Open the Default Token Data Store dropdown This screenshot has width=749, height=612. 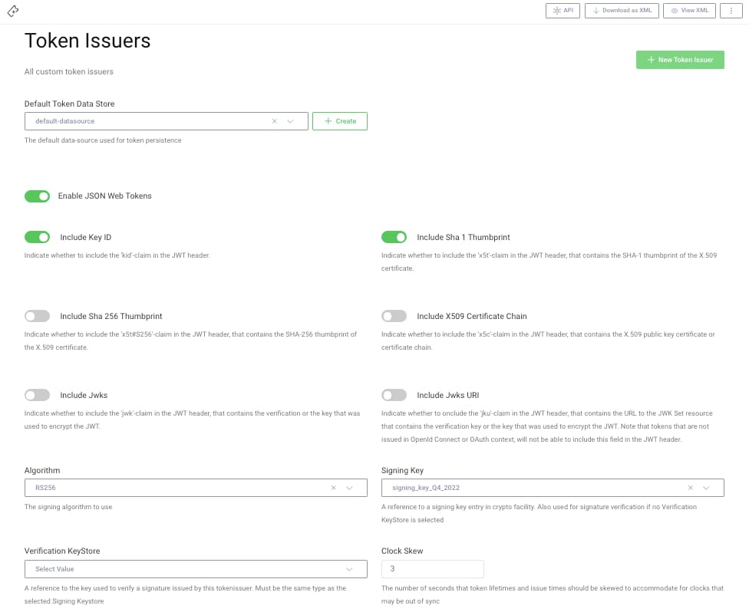pyautogui.click(x=290, y=120)
